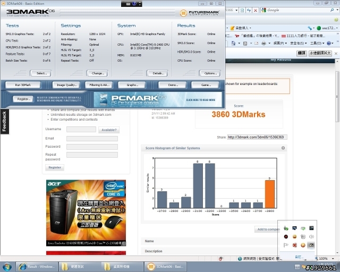
Task: Start benchmark with Run 3DMark
Action: [x=23, y=85]
